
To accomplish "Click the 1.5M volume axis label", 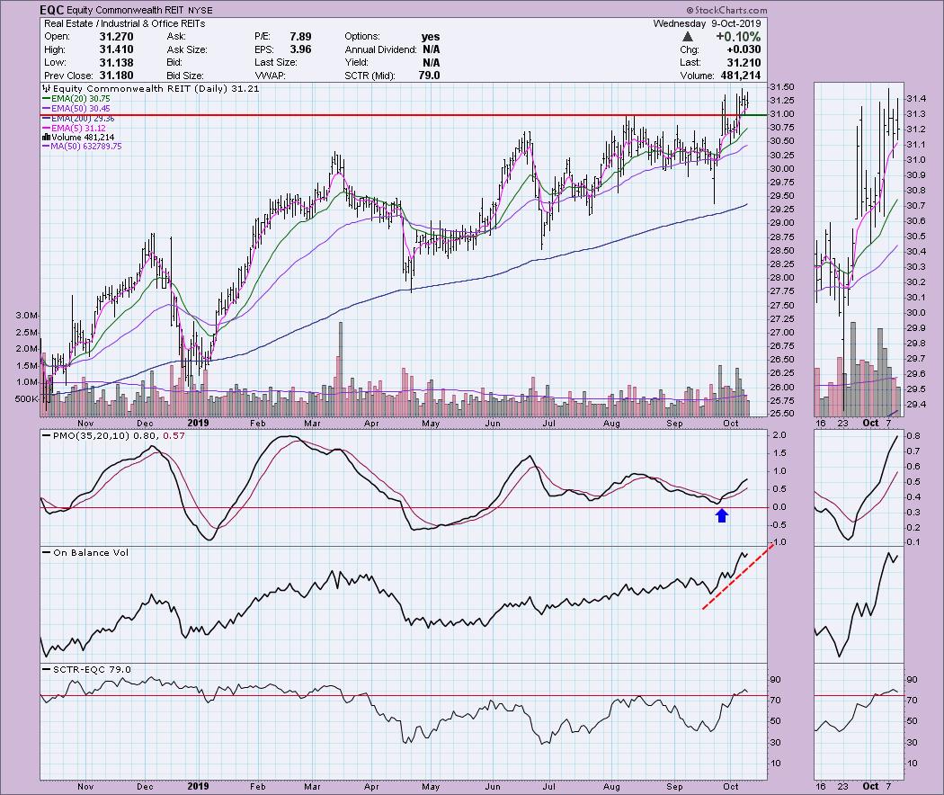I will (28, 366).
